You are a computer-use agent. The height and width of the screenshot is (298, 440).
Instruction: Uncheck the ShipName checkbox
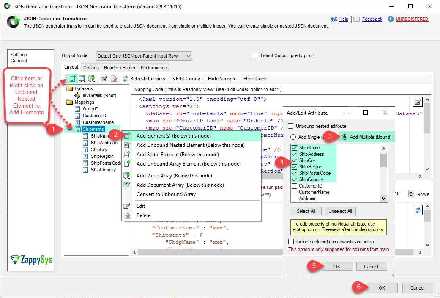[294, 148]
